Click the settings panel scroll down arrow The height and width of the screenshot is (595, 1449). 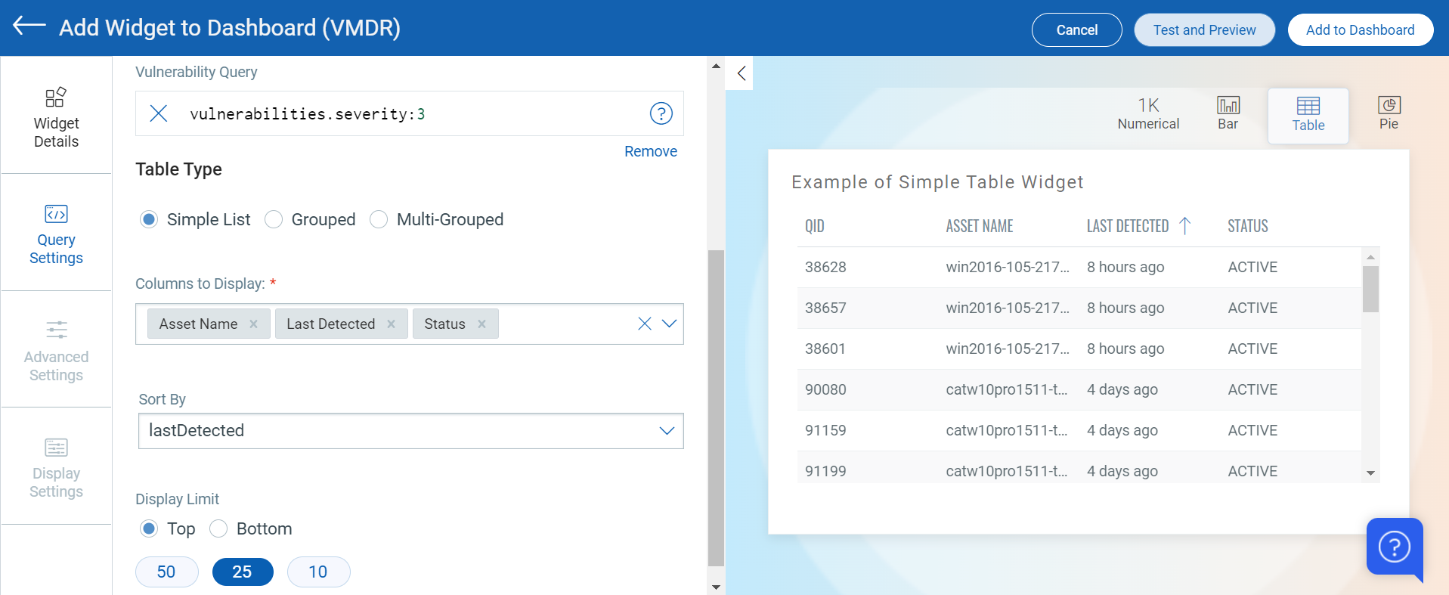tap(716, 587)
